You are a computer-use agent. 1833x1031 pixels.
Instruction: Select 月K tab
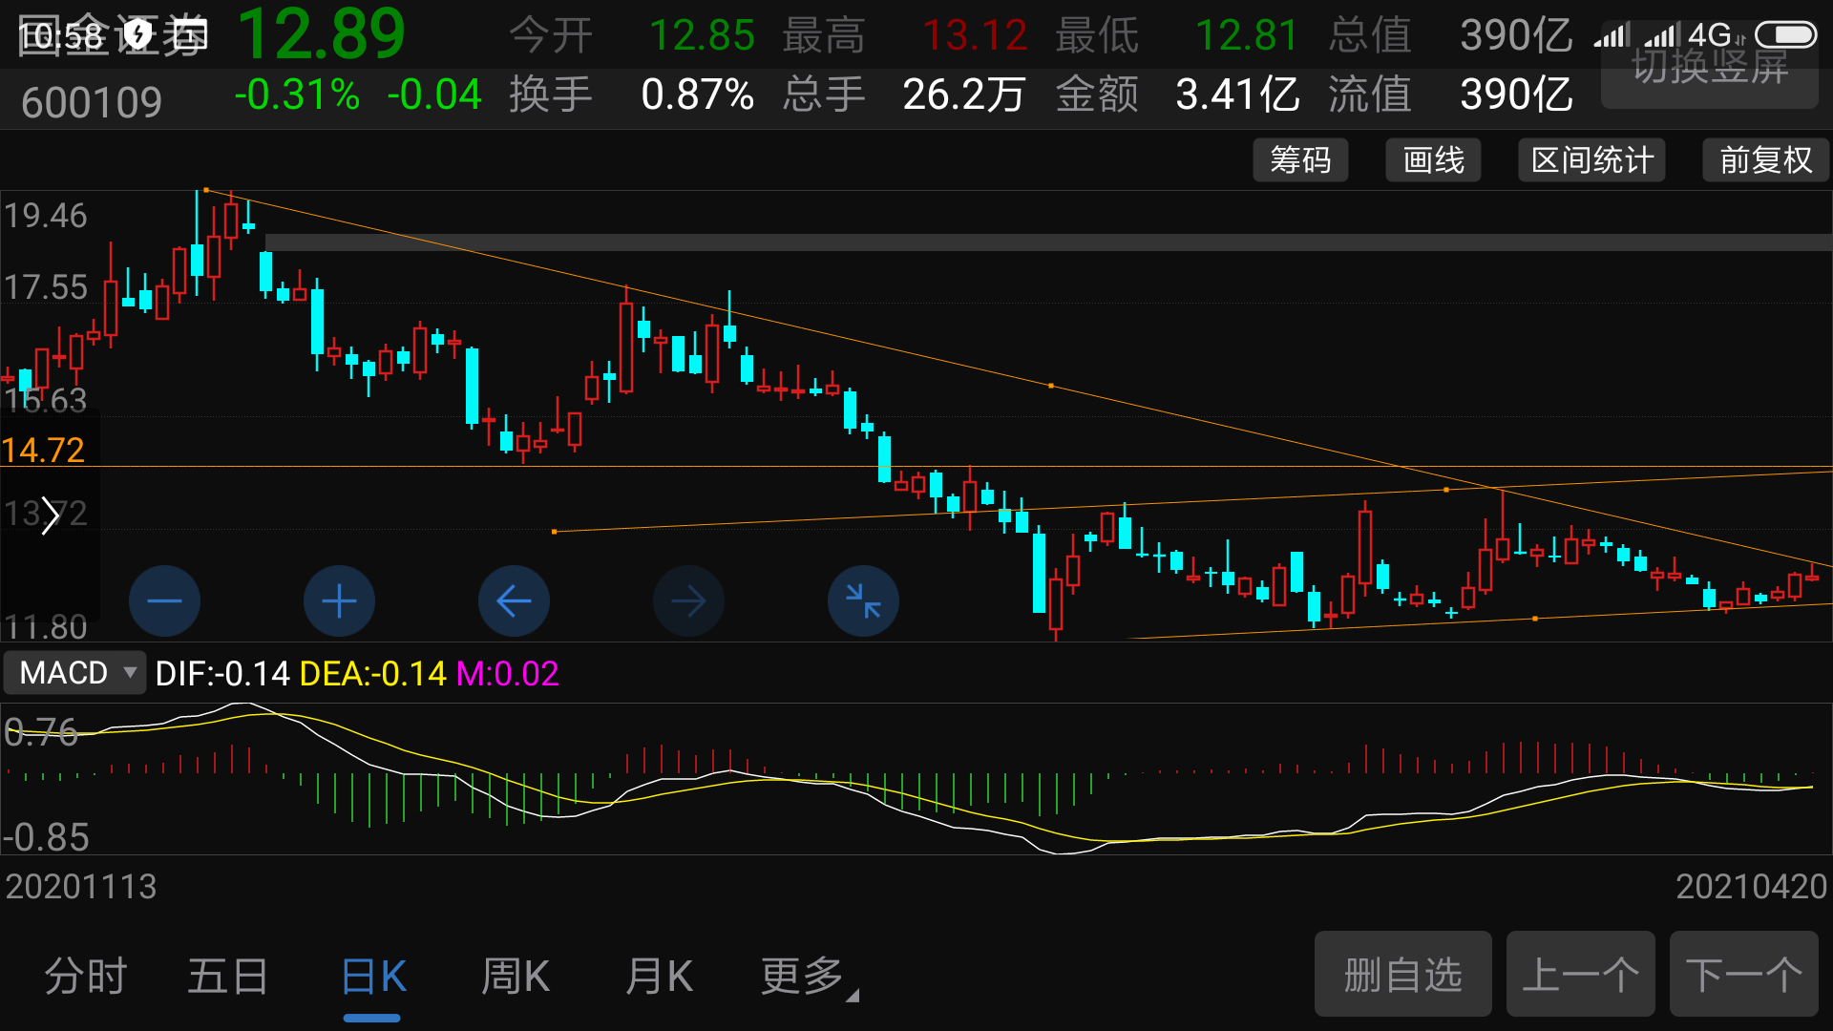click(x=658, y=977)
